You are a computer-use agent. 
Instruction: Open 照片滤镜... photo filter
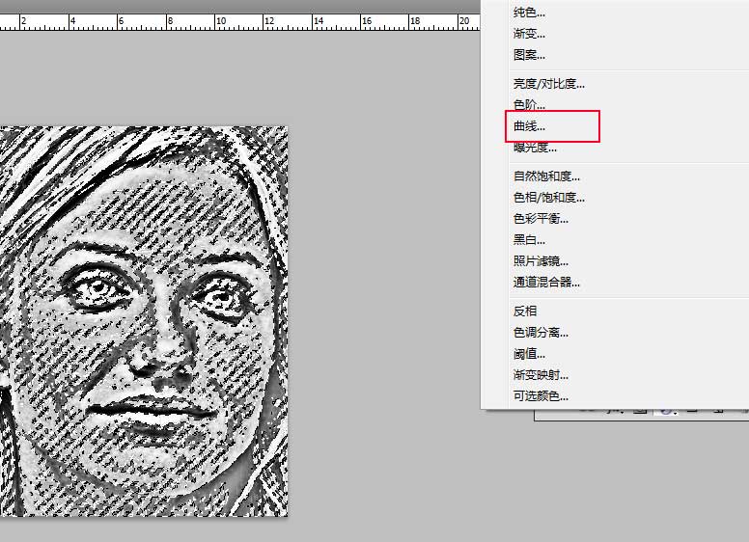(541, 261)
